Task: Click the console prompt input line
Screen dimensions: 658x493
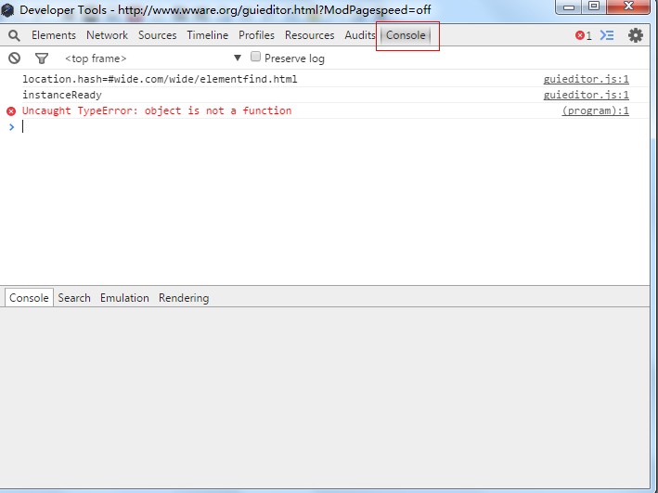Action: 278,127
